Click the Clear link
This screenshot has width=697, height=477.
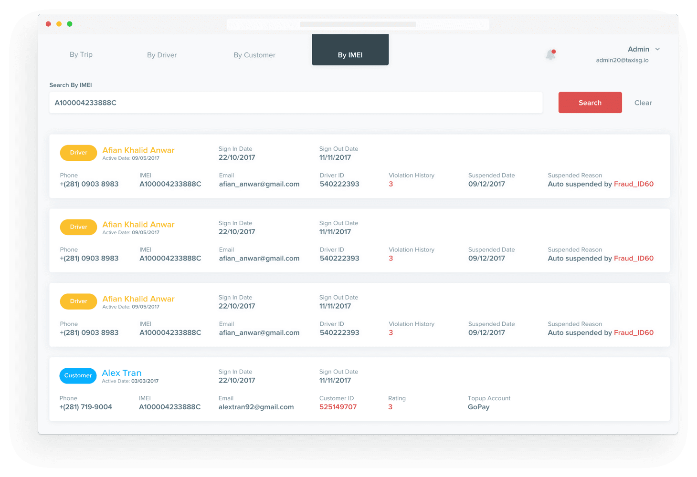point(643,103)
